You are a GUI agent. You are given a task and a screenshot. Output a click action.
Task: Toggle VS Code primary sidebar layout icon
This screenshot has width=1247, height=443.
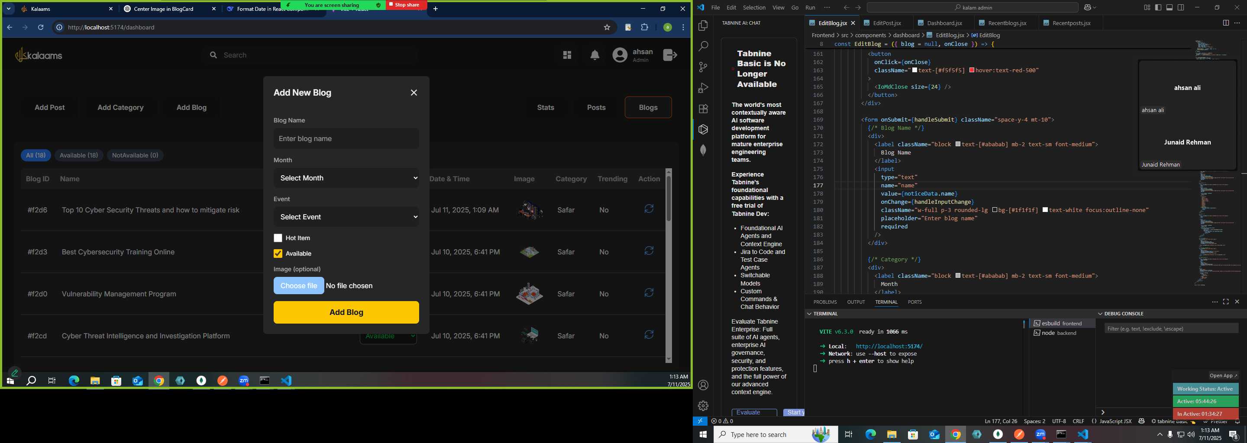[1158, 8]
